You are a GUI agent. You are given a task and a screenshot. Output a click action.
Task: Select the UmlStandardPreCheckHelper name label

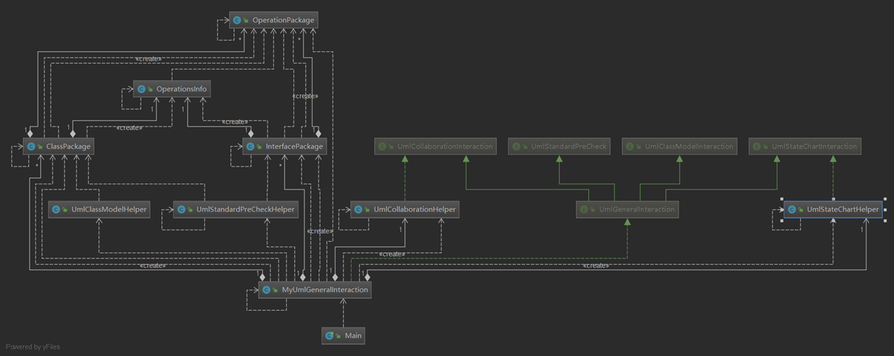click(245, 209)
